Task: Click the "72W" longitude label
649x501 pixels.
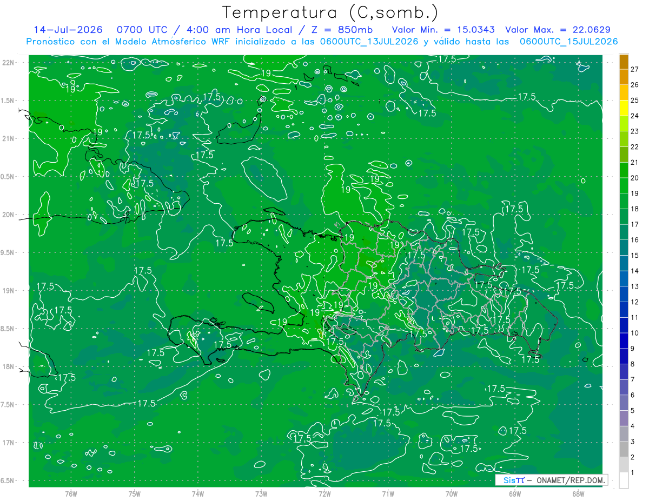Action: (325, 494)
